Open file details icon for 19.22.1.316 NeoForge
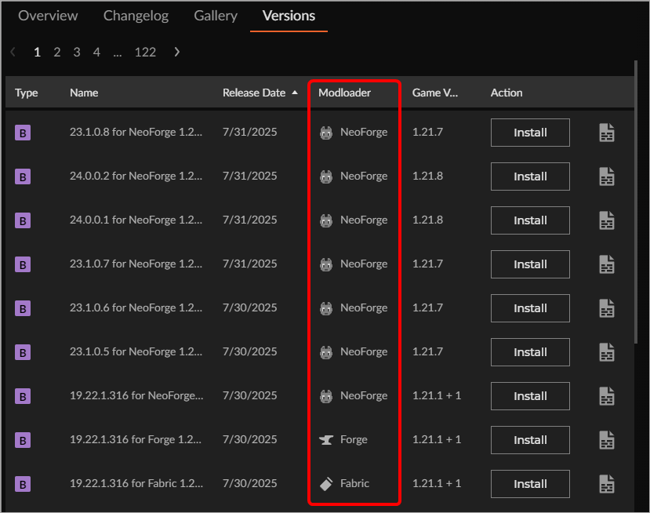650x513 pixels. click(x=607, y=396)
